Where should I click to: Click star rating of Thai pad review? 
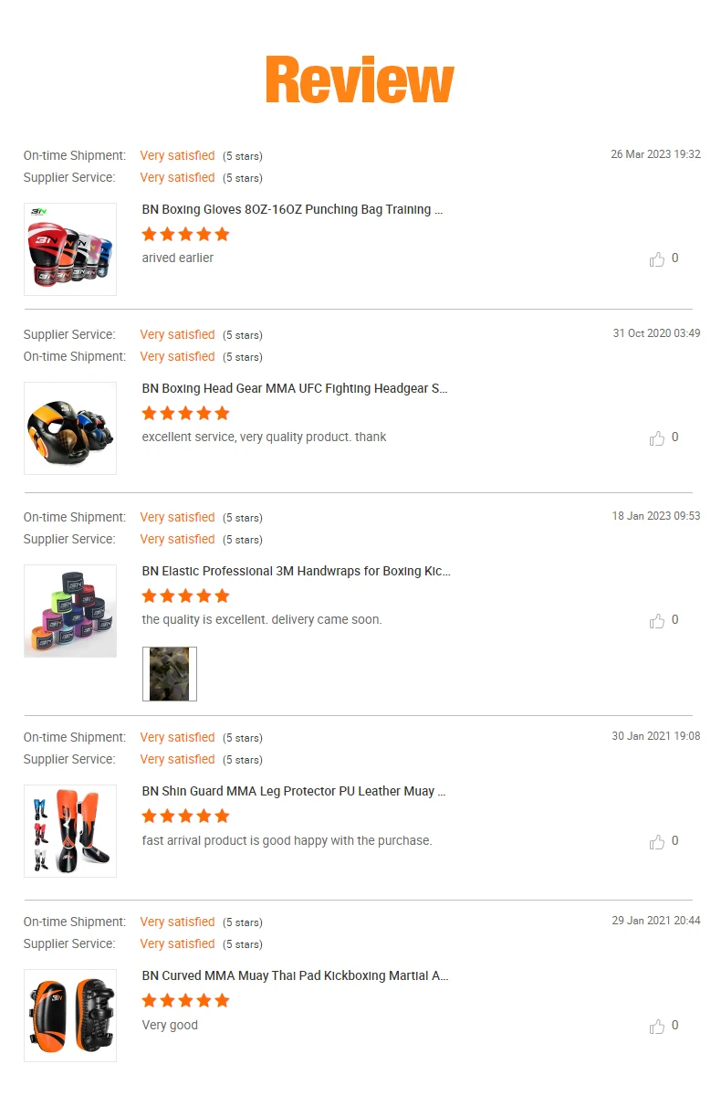coord(186,1000)
